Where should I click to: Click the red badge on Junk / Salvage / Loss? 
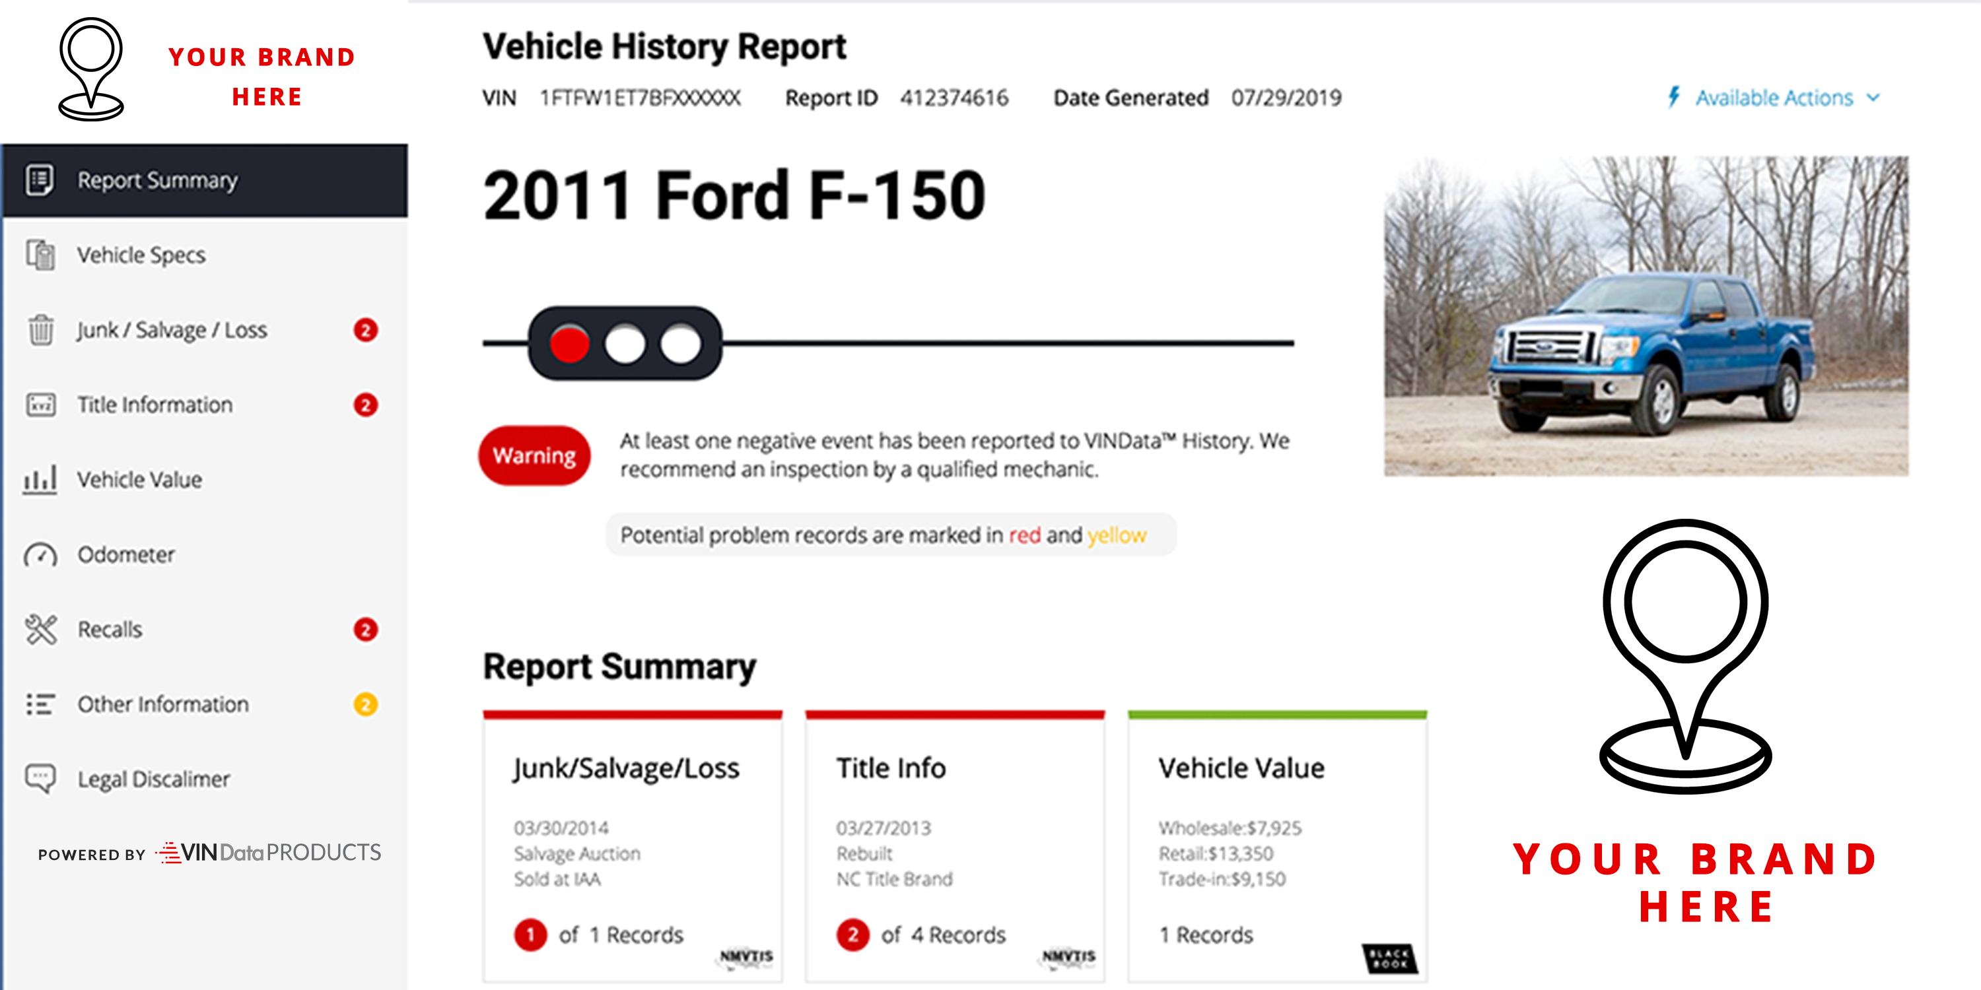pyautogui.click(x=365, y=330)
